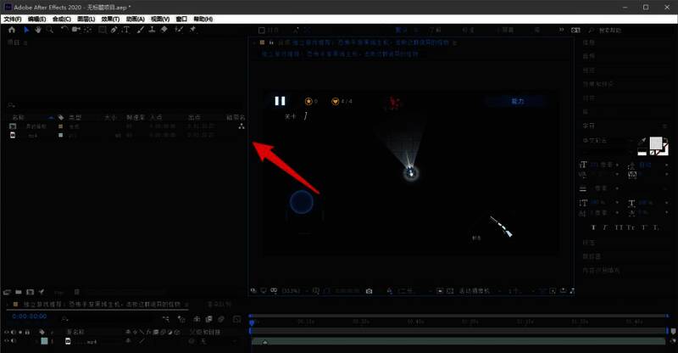Click the timeline current time code field
This screenshot has height=353, width=678.
coord(30,317)
